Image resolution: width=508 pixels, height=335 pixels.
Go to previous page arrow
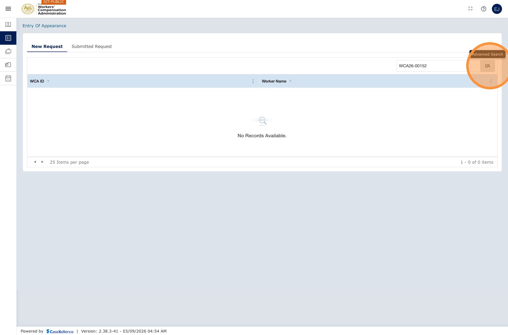[35, 162]
